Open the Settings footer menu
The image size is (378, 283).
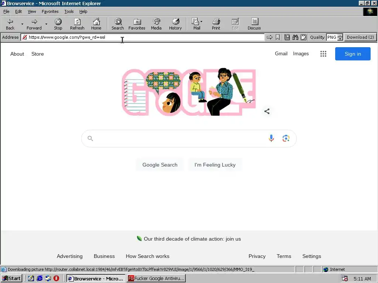(x=312, y=256)
